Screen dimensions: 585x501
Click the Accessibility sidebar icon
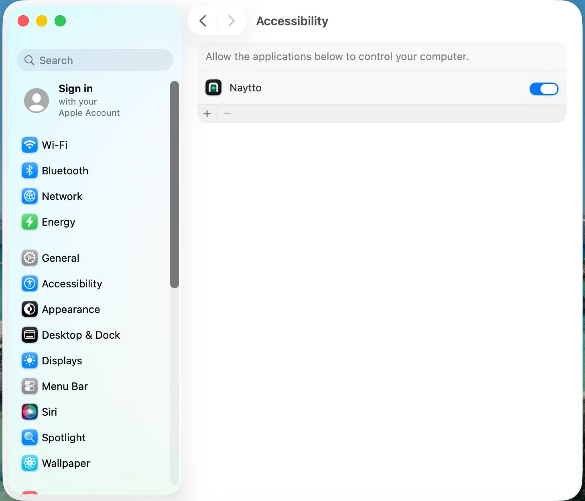[30, 284]
